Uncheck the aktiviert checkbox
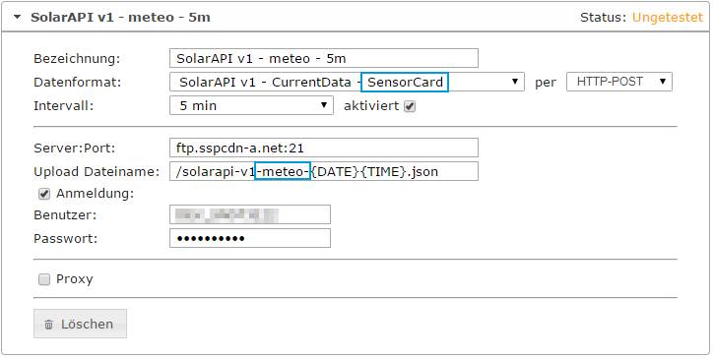This screenshot has height=359, width=714. 410,106
